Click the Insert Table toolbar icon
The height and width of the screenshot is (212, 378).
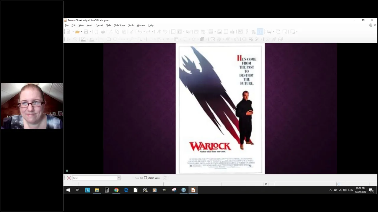tap(211, 32)
